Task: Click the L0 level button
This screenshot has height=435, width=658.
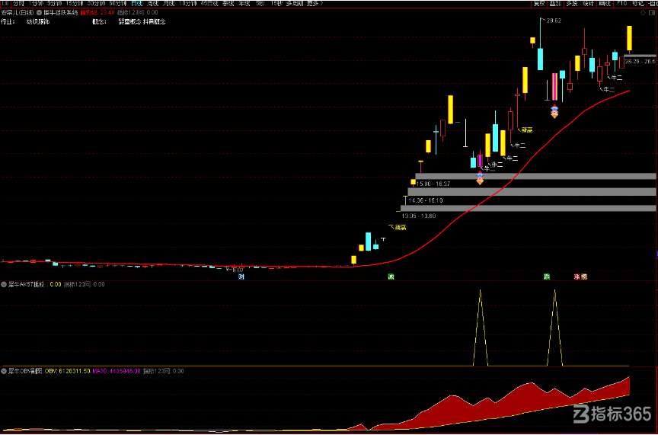Action: pyautogui.click(x=5, y=3)
